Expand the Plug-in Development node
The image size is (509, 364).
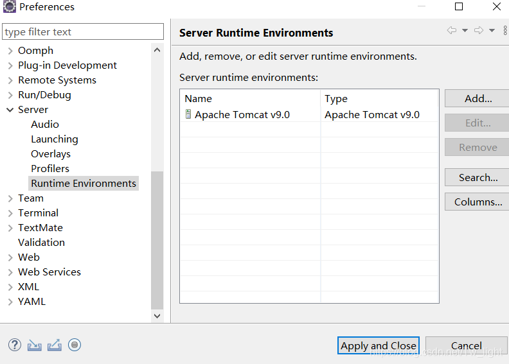pyautogui.click(x=10, y=65)
